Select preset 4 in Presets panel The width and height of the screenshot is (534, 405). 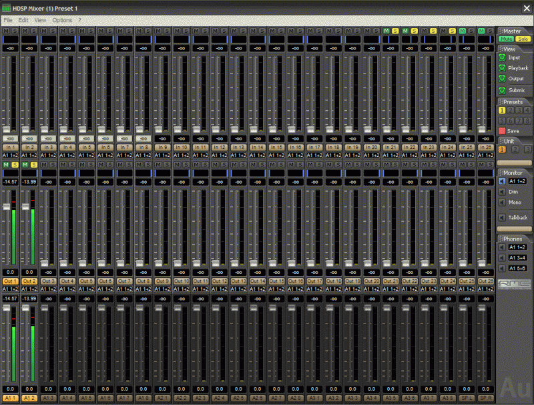527,110
